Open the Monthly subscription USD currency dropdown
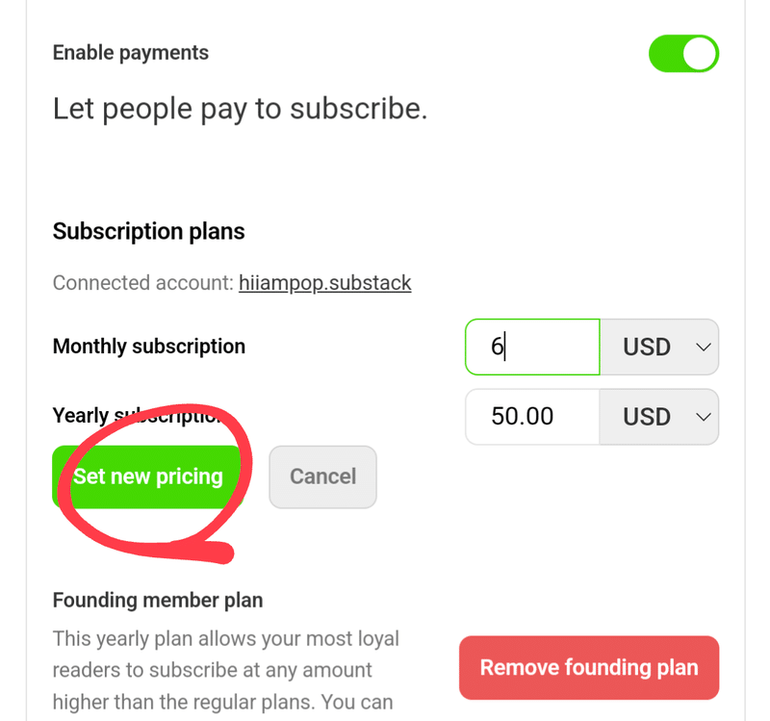770x721 pixels. [x=659, y=347]
